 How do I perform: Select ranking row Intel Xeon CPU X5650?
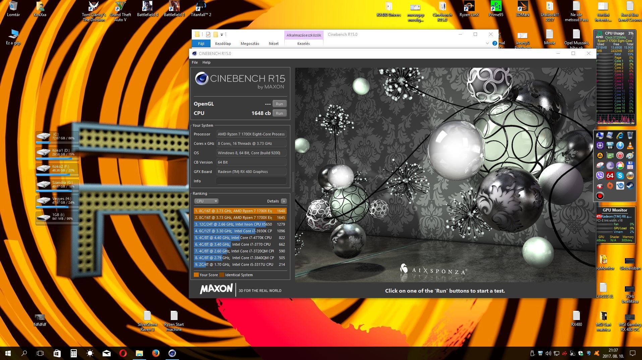240,224
